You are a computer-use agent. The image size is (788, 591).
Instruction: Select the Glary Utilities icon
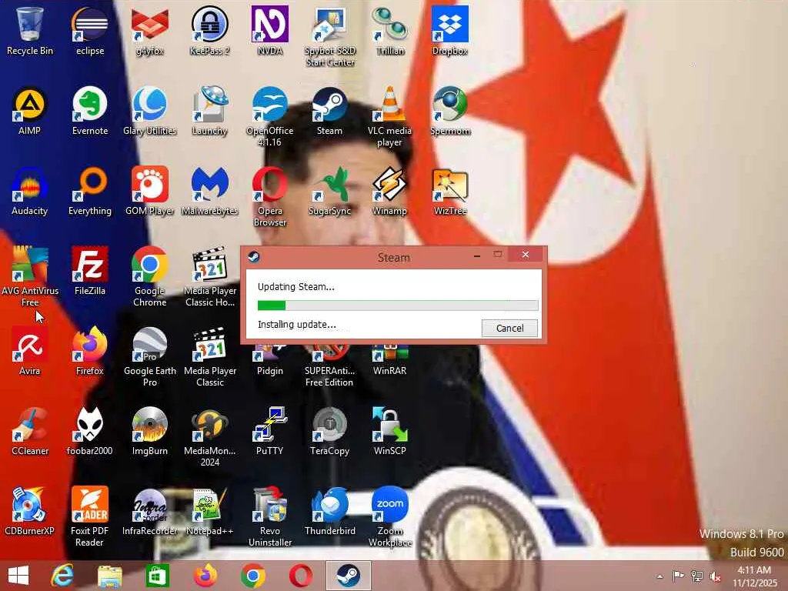click(150, 111)
